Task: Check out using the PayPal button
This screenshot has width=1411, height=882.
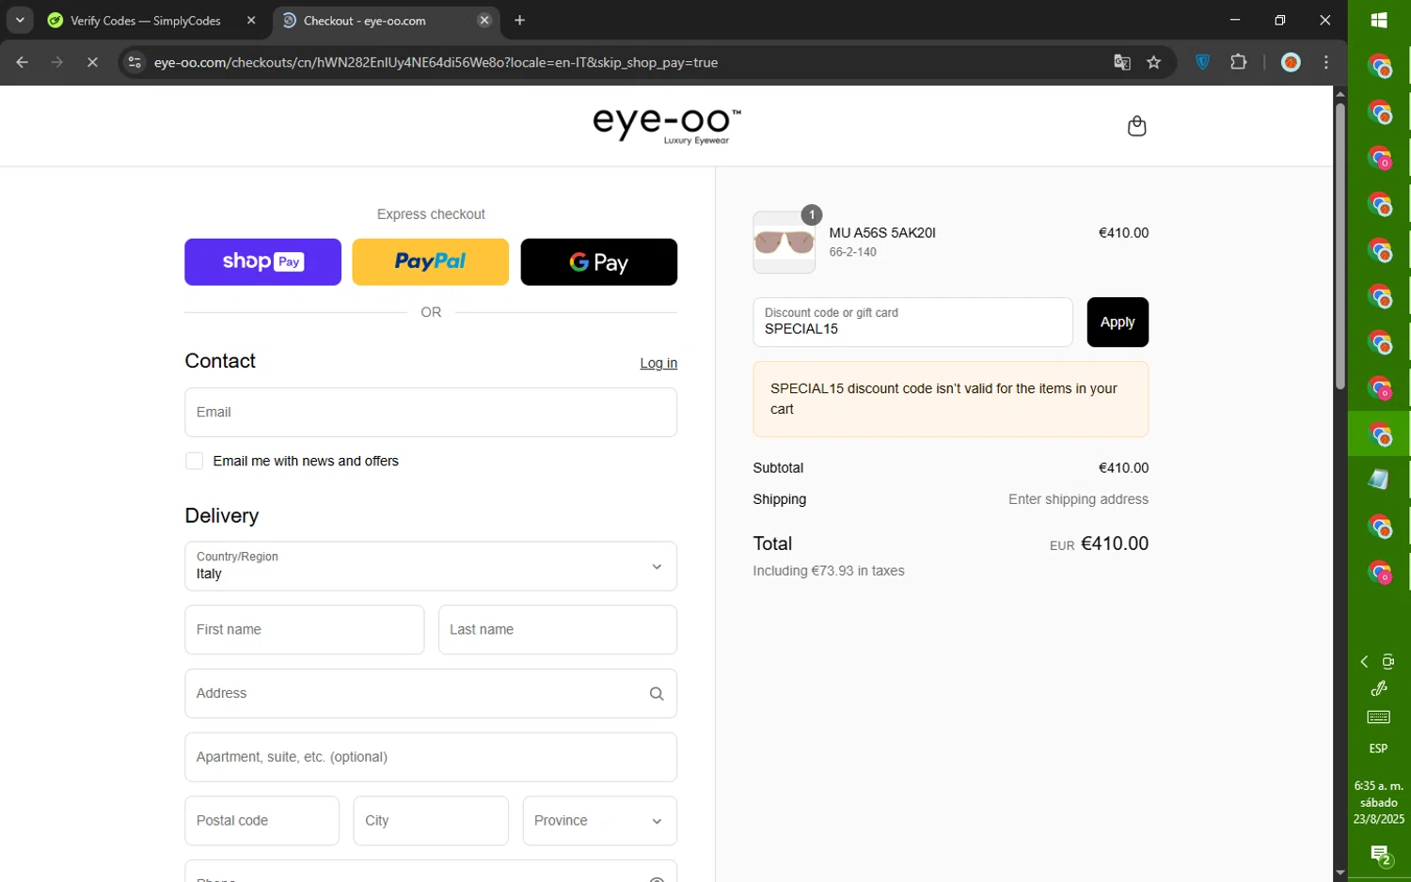Action: tap(430, 261)
